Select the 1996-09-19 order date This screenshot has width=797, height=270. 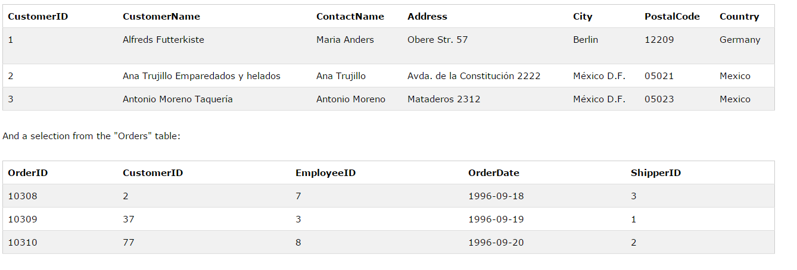point(496,219)
